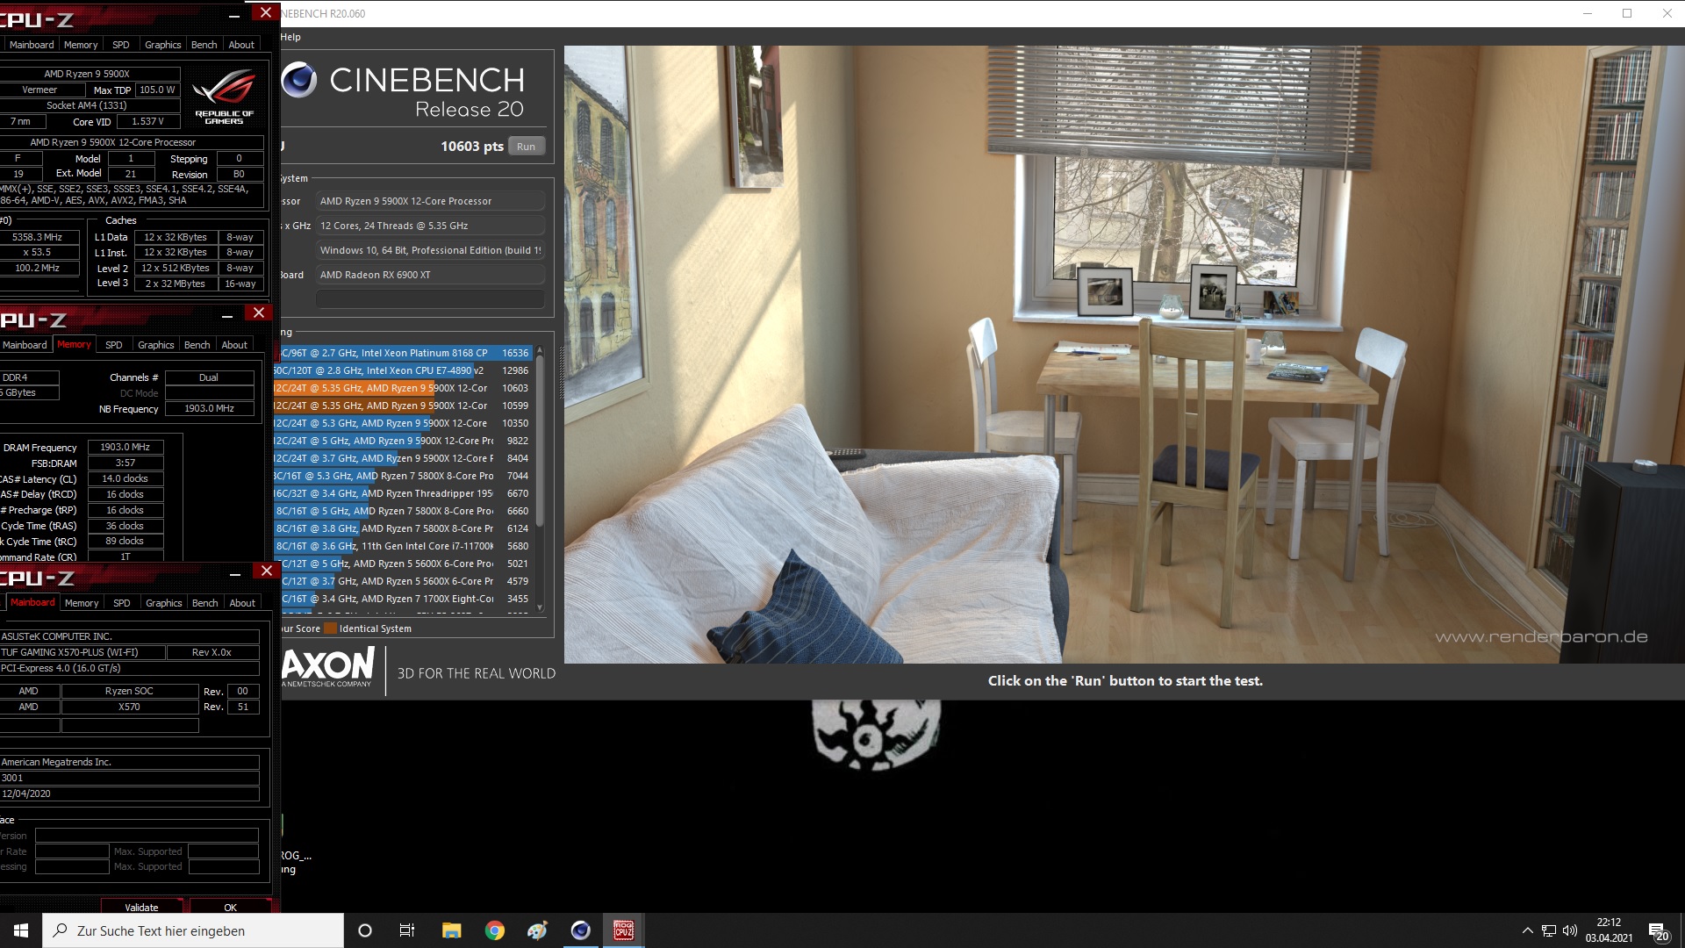This screenshot has height=948, width=1685.
Task: Open Bench tab in bottom CPU-Z window
Action: [204, 603]
